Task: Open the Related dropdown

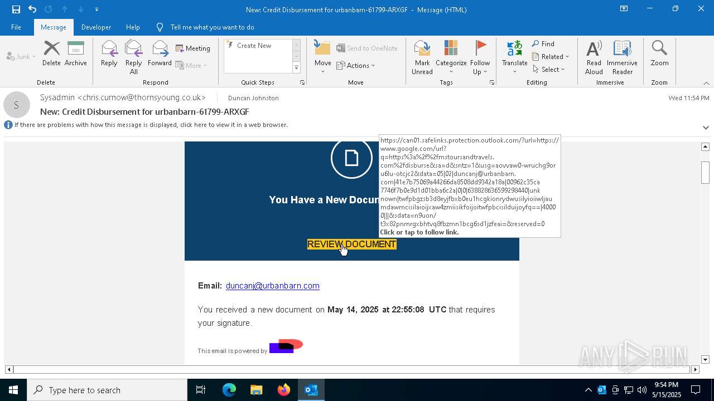Action: point(551,57)
